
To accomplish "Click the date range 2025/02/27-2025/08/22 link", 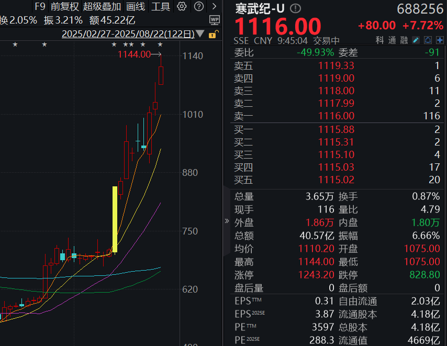I will 128,34.
